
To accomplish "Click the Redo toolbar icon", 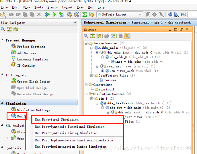I will (18, 14).
